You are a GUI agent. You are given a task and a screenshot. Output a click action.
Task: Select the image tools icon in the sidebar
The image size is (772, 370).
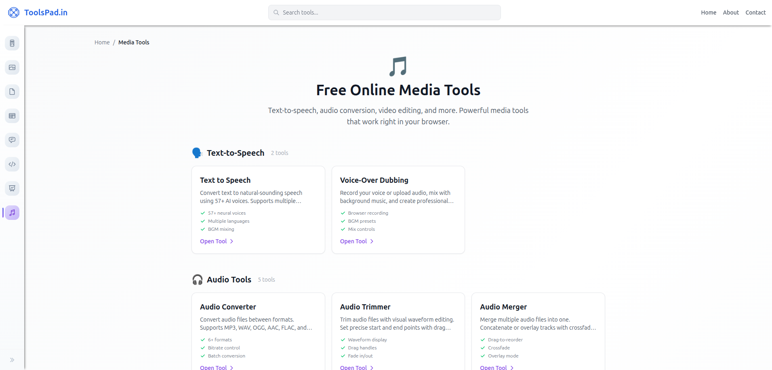(12, 67)
